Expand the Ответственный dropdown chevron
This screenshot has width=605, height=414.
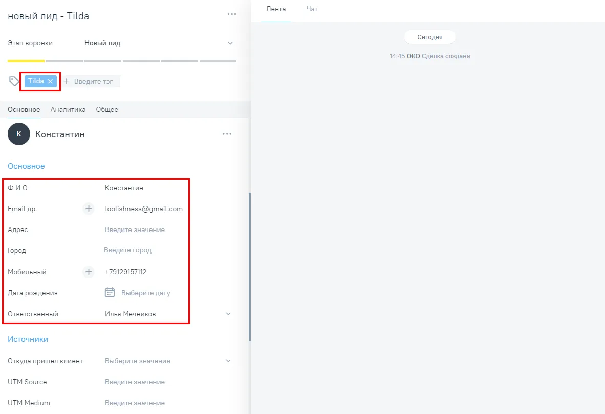pyautogui.click(x=228, y=314)
